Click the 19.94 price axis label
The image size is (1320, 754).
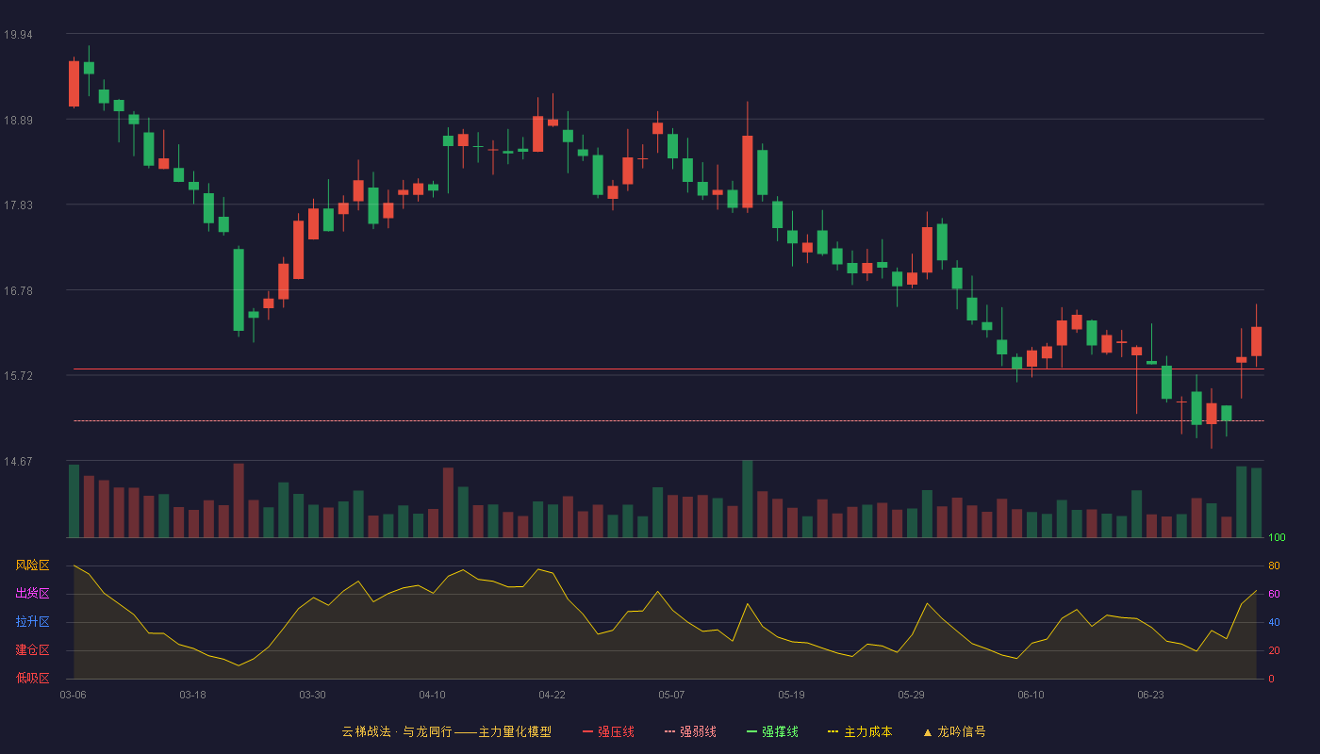[18, 35]
